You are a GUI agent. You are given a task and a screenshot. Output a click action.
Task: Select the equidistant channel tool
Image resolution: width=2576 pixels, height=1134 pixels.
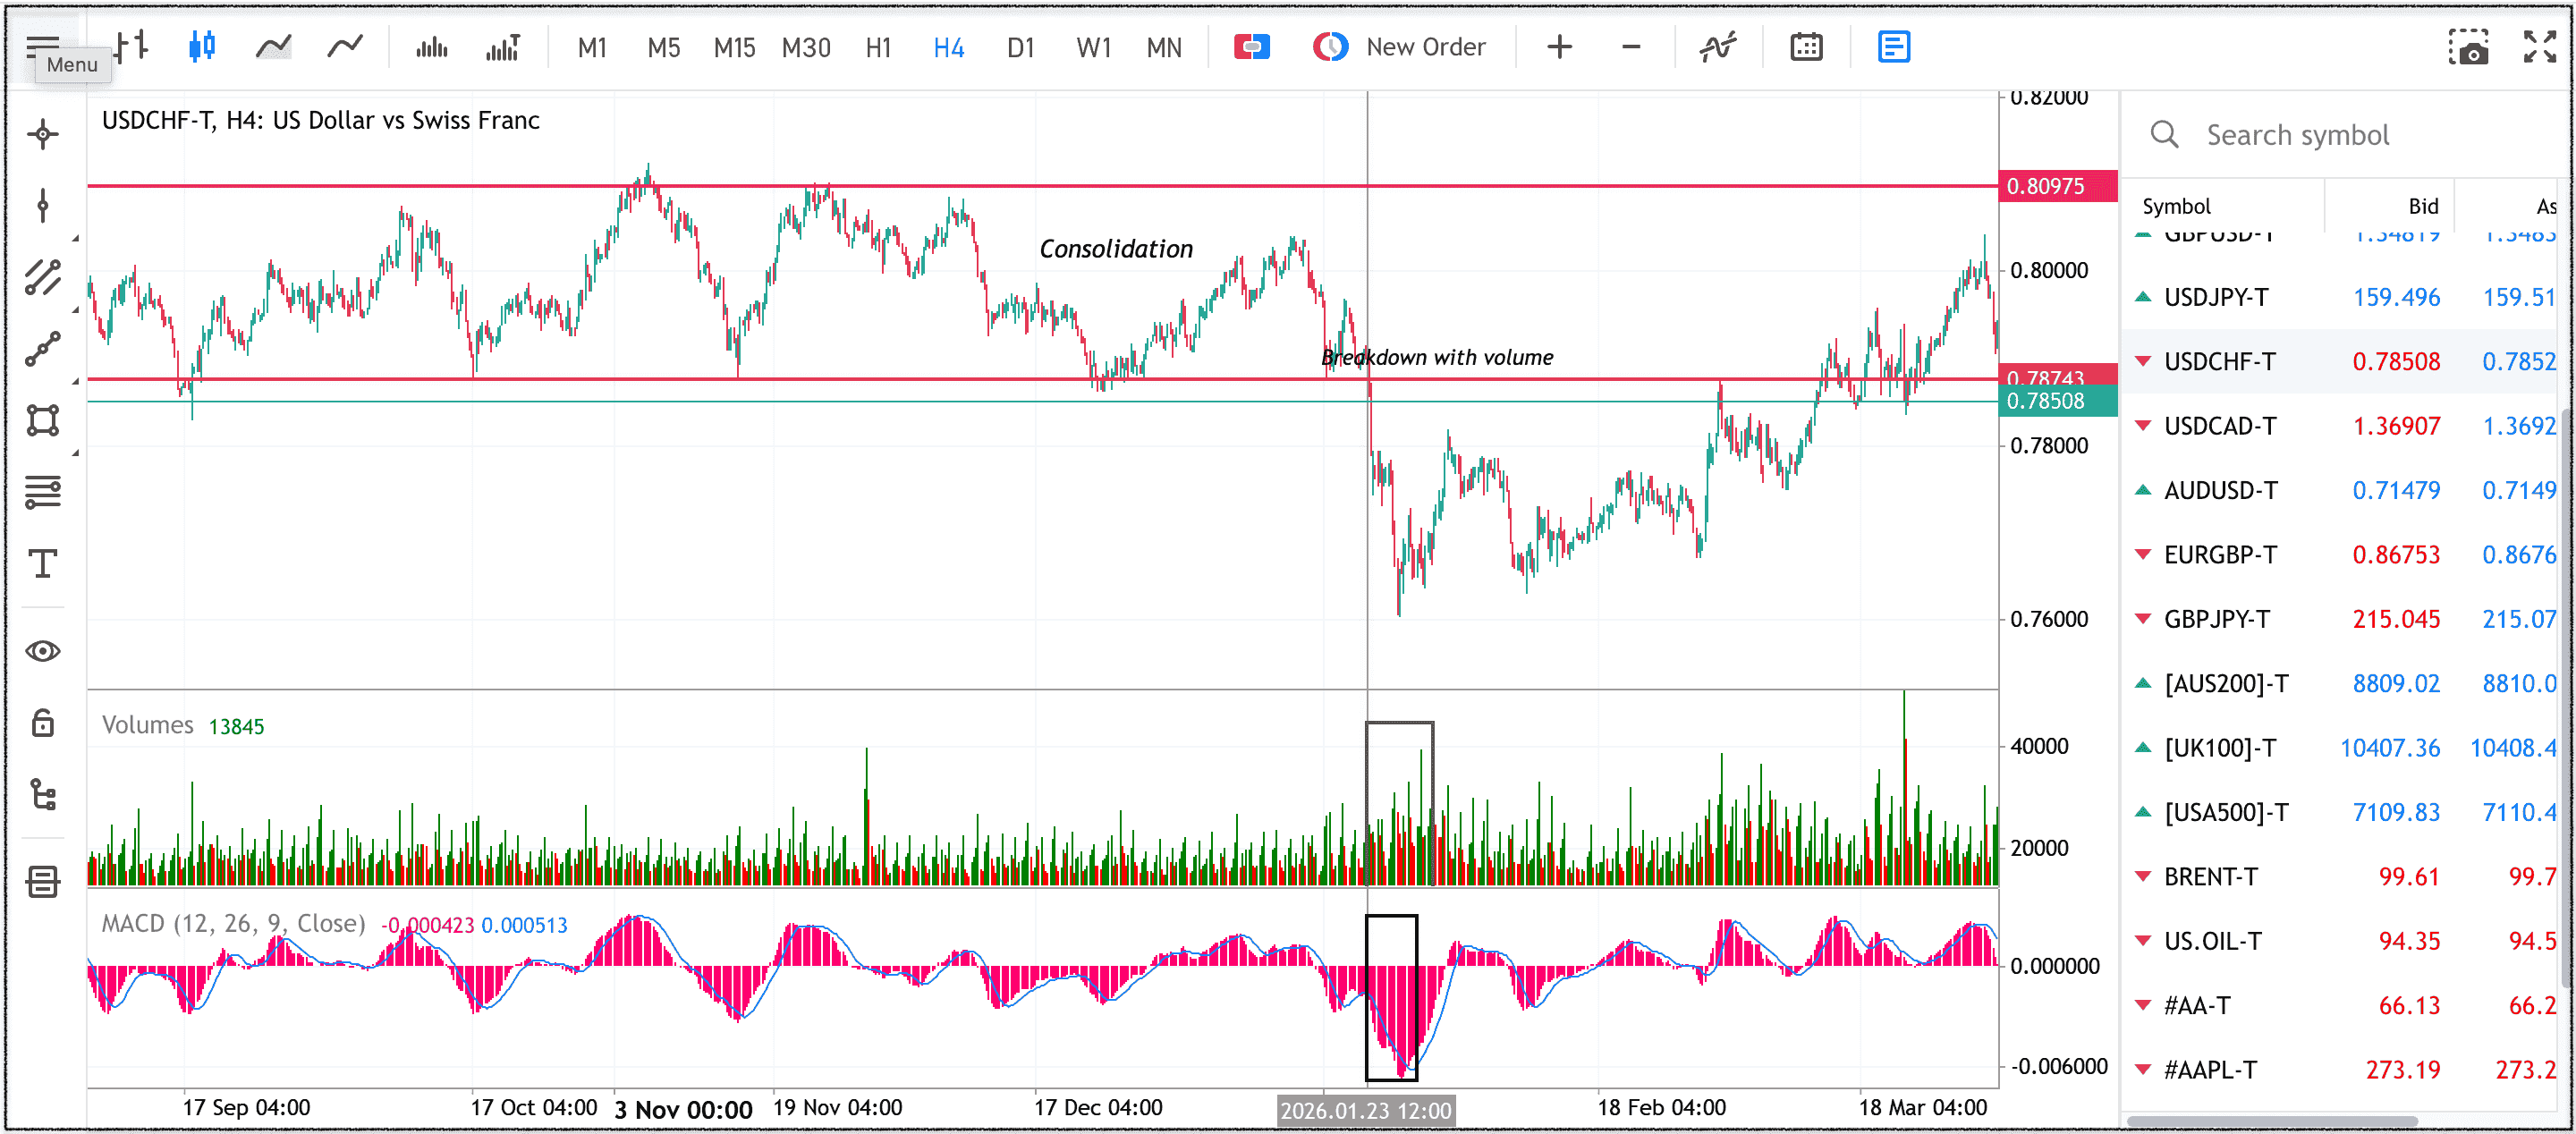[43, 277]
